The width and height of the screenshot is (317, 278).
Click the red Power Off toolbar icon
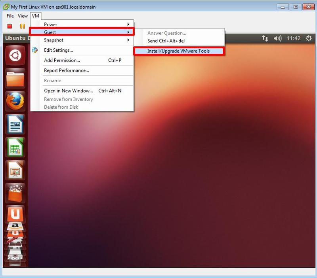point(10,26)
